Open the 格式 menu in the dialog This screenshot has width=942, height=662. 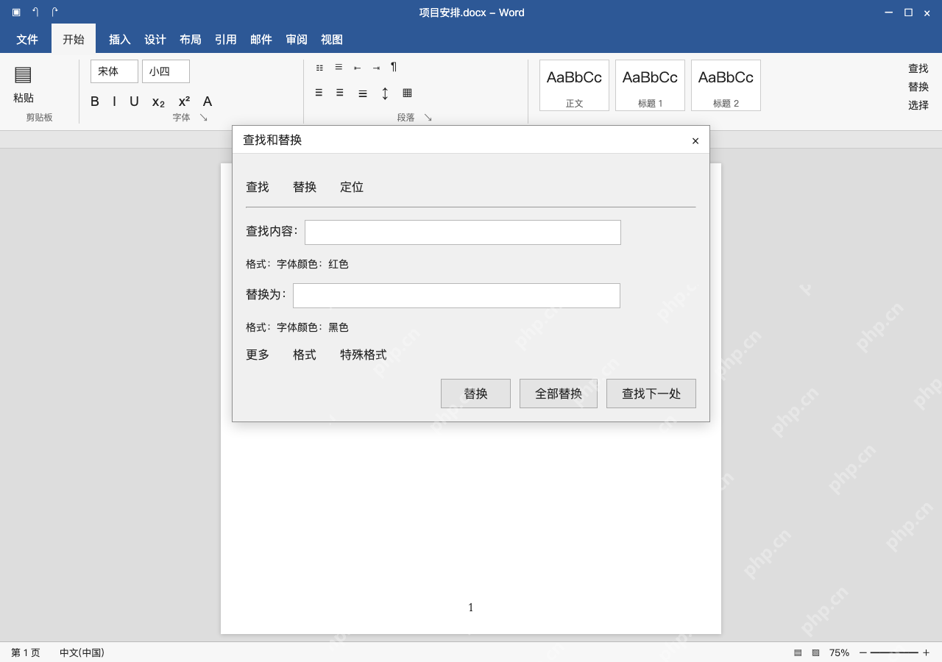[x=305, y=355]
